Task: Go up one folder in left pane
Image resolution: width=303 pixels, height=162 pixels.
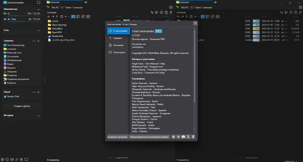Action: 57,17
